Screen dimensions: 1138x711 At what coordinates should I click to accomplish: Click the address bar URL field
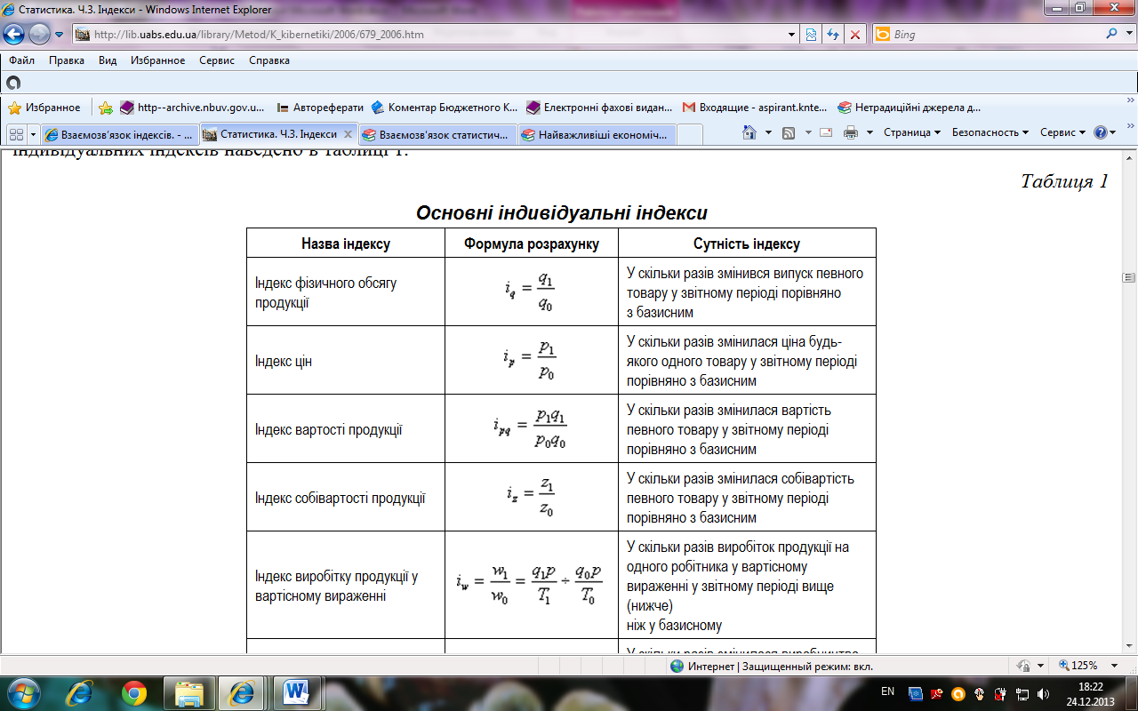click(x=431, y=35)
